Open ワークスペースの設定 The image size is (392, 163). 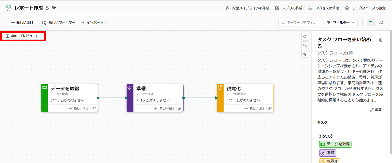[365, 8]
